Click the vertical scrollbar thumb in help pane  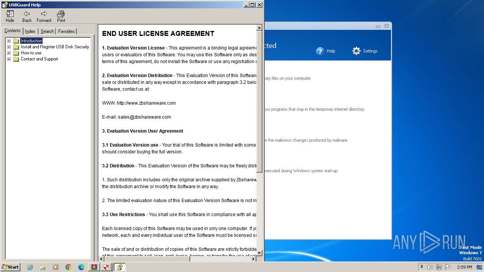pyautogui.click(x=259, y=102)
